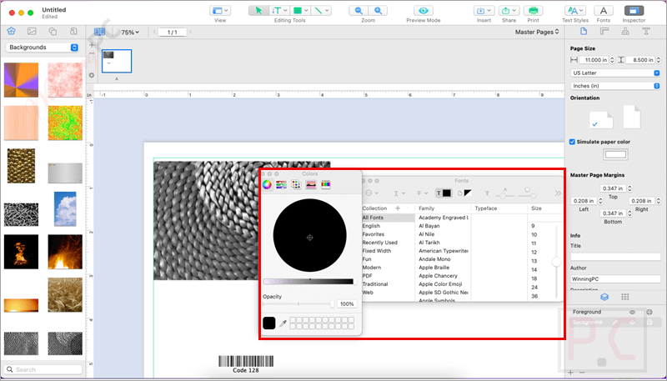Select the green Rectangle shape tool
The width and height of the screenshot is (667, 381).
[298, 11]
